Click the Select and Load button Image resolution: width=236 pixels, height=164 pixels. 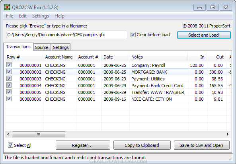point(204,35)
